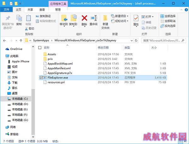Click the History (历史记录) button

coord(149,28)
